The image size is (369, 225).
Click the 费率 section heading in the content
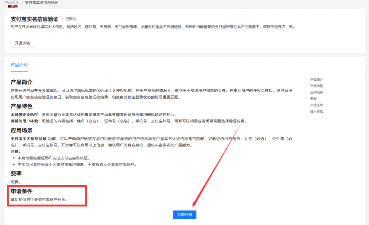pos(16,174)
